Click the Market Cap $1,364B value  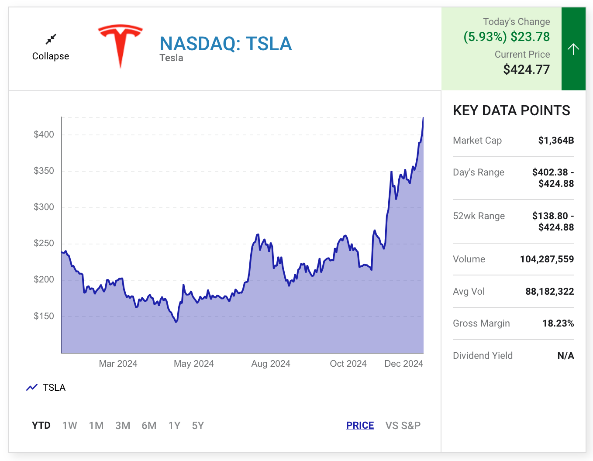pyautogui.click(x=556, y=140)
